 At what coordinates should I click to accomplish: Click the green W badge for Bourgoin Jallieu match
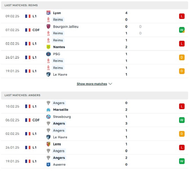[x=182, y=30]
